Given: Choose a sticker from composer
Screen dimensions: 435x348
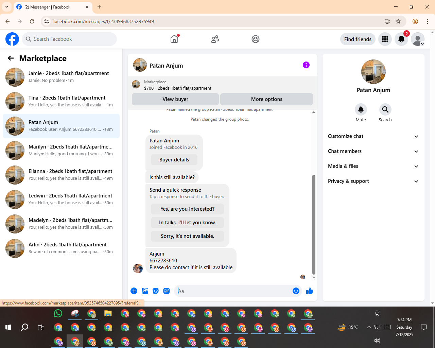Looking at the screenshot, I should point(156,291).
